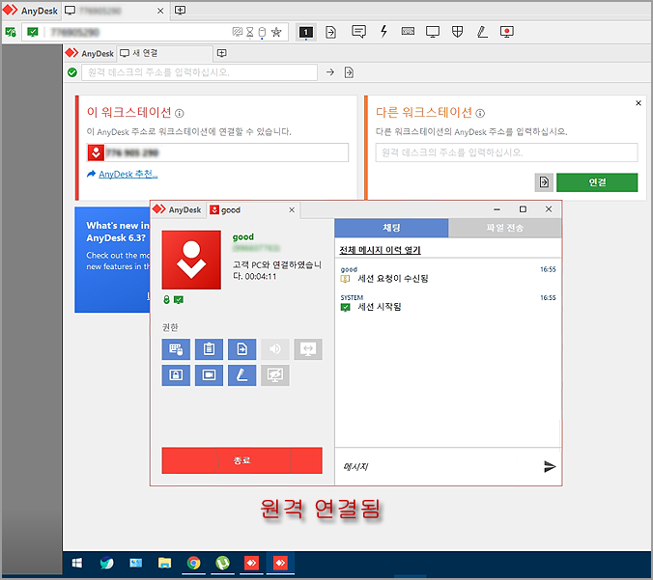Click the favorite star icon in address bar
Image resolution: width=653 pixels, height=580 pixels.
click(276, 32)
